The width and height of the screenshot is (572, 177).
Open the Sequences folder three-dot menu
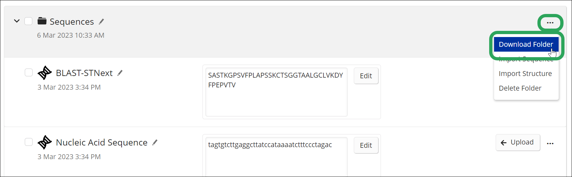[x=550, y=23]
